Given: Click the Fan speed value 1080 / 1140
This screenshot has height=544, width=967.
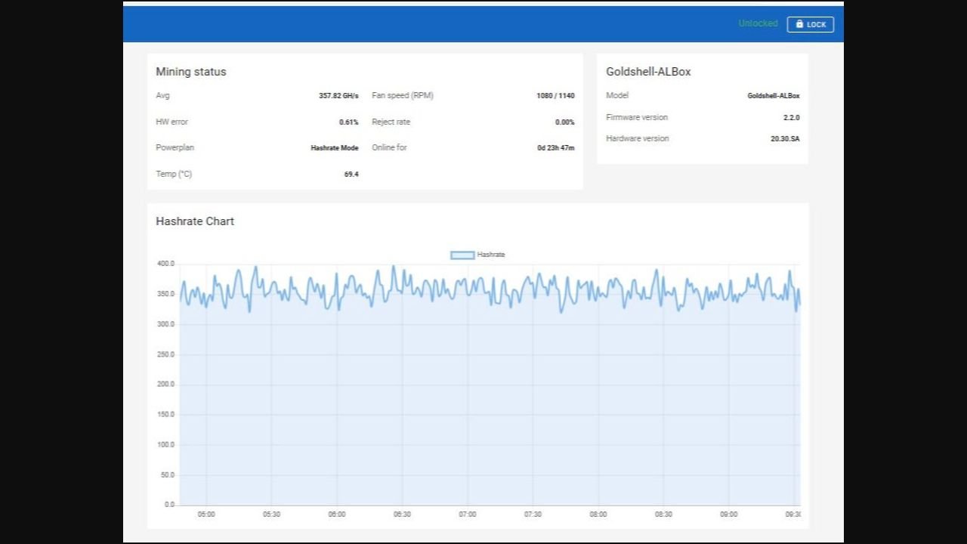Looking at the screenshot, I should coord(555,96).
